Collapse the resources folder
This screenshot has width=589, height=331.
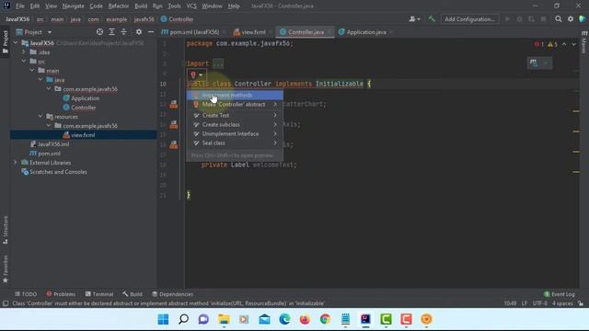click(x=40, y=117)
